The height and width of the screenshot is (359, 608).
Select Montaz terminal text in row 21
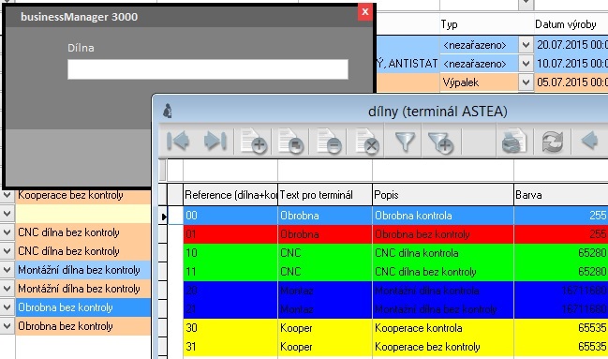pos(325,309)
